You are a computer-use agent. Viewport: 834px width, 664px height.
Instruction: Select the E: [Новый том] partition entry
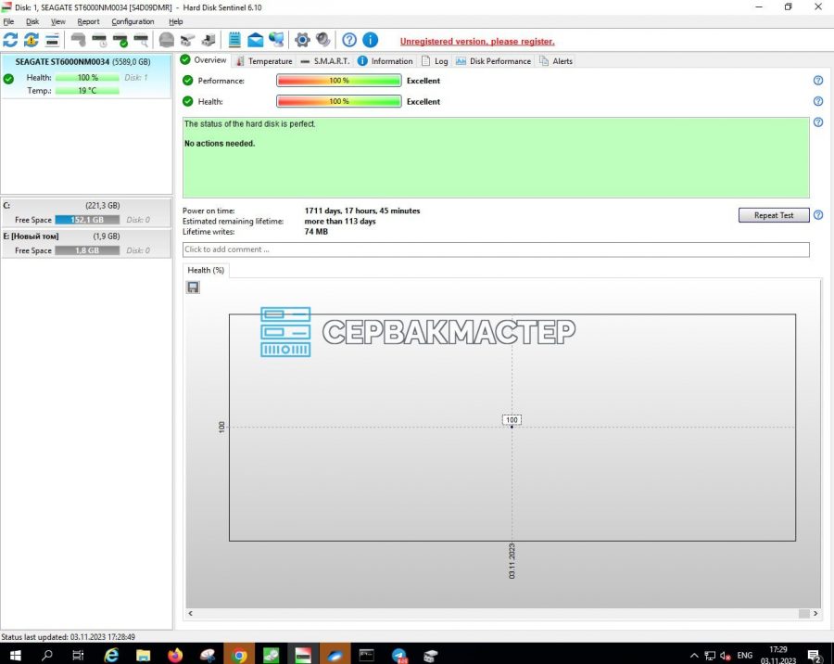point(86,243)
